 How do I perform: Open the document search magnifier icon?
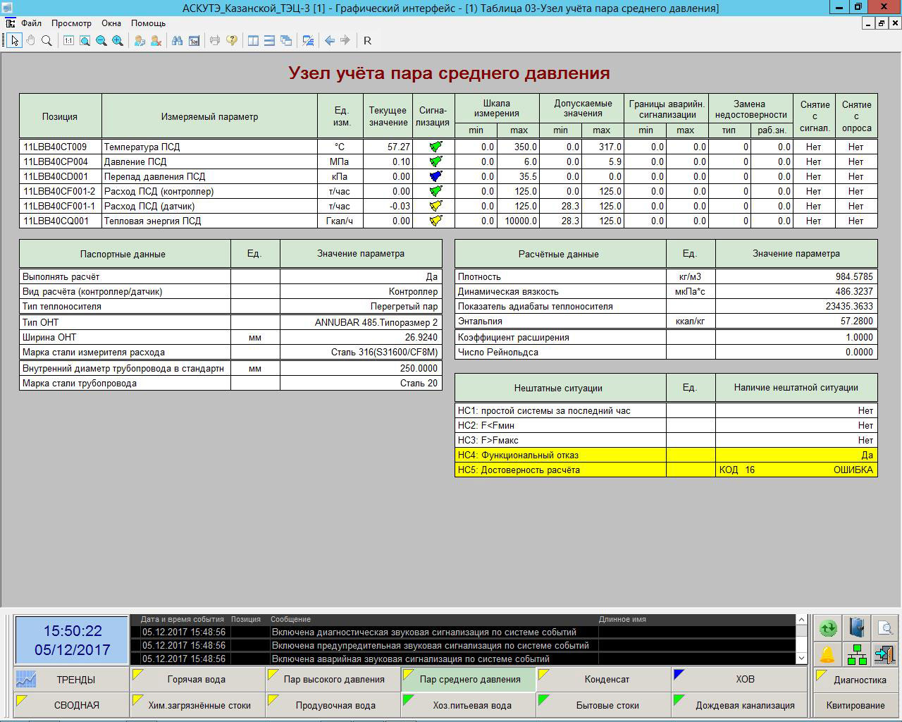pos(884,628)
